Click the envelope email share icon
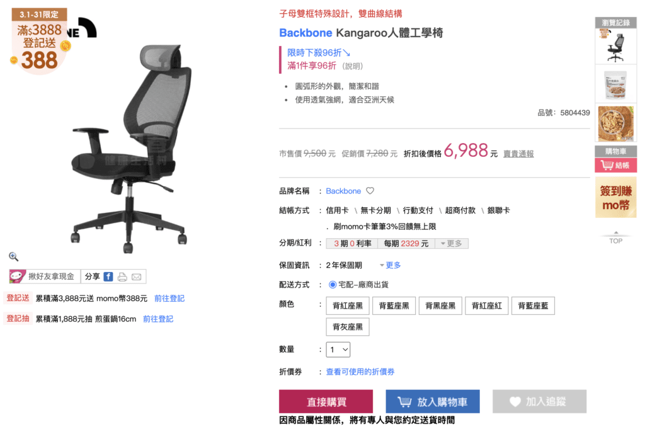Screen dimensions: 645x429 click(137, 277)
